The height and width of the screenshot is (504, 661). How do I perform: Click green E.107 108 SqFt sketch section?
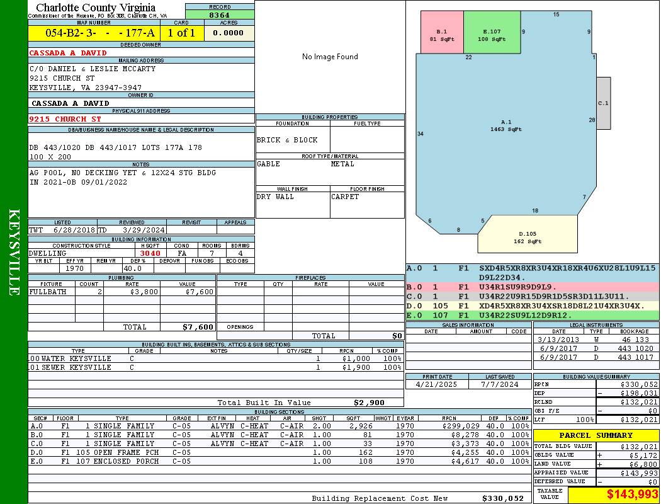point(492,33)
